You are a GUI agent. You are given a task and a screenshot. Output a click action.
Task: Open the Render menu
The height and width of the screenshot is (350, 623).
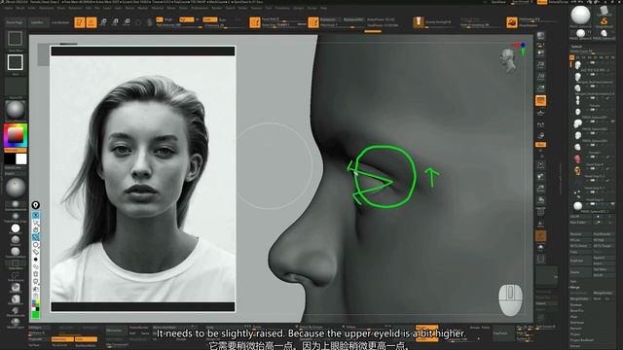(x=217, y=8)
